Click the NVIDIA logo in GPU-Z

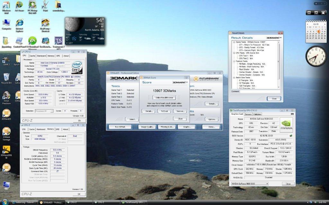pyautogui.click(x=286, y=125)
